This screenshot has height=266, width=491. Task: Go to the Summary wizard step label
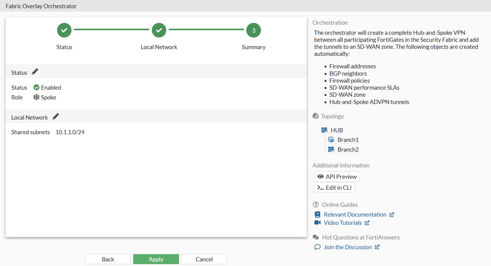pos(253,47)
